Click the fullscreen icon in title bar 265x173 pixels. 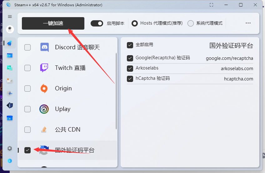(x=212, y=5)
